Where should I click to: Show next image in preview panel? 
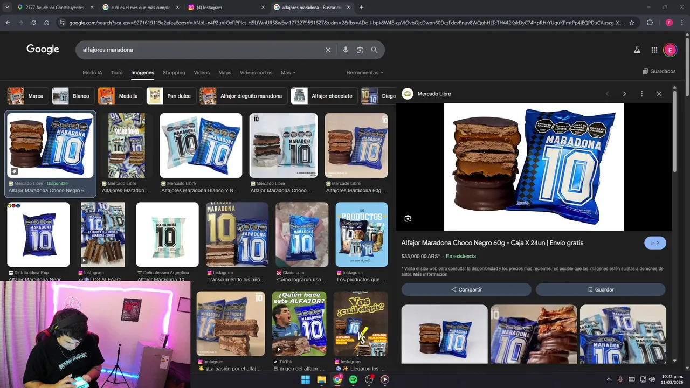[624, 94]
